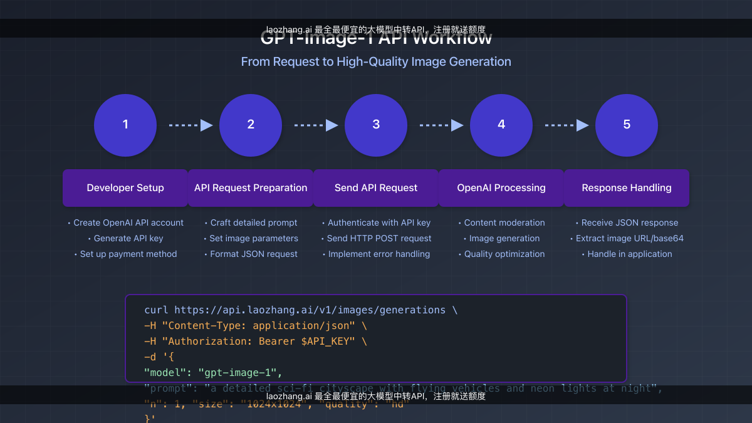This screenshot has width=752, height=423.
Task: Click 'Implement error handling' bullet
Action: click(x=376, y=254)
